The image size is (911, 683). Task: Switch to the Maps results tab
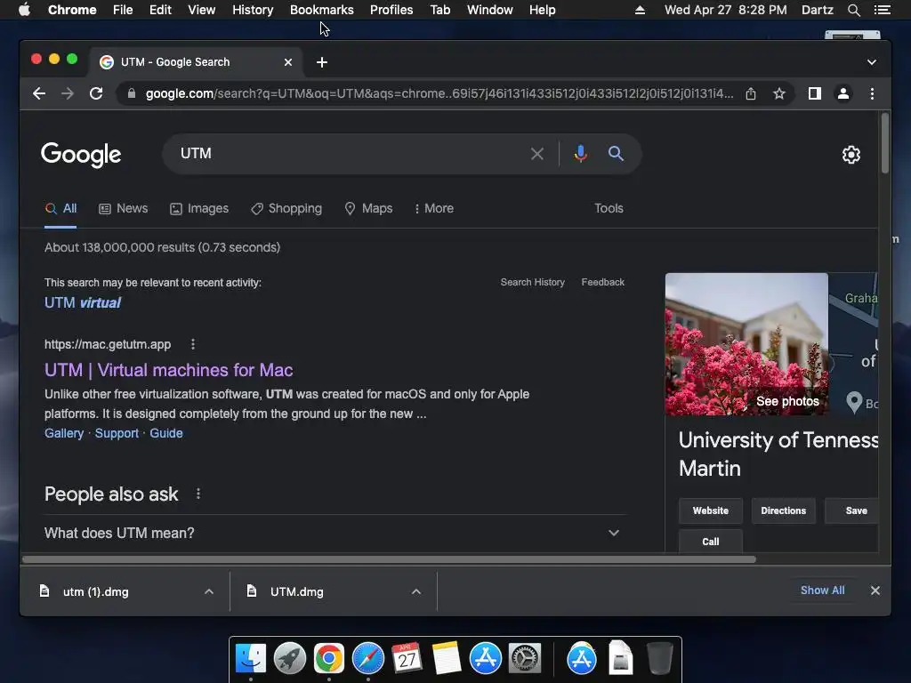(368, 208)
